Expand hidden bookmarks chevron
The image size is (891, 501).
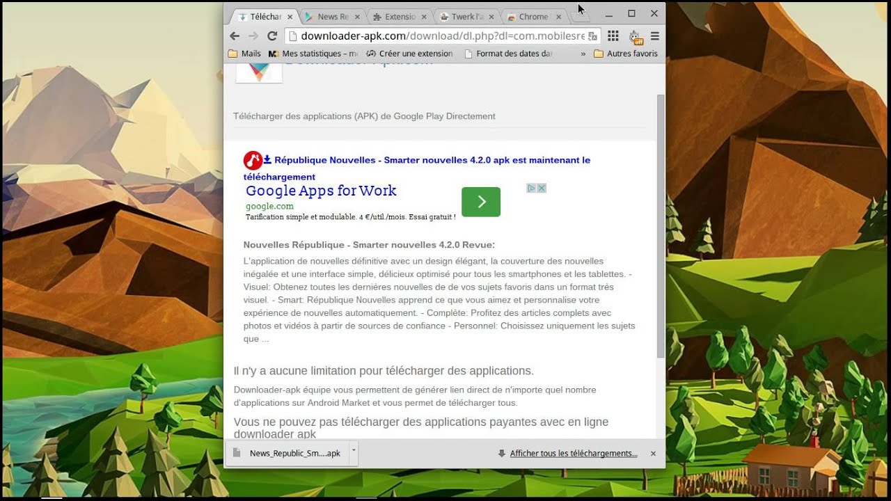tap(583, 54)
